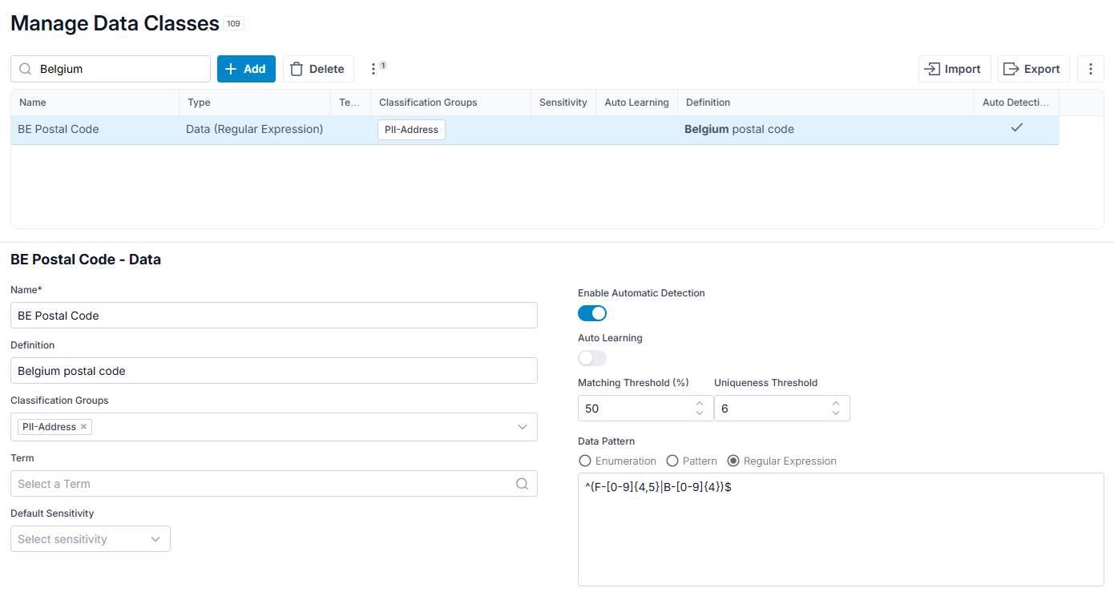Remove the PII-Address tag via its x icon

click(x=83, y=427)
